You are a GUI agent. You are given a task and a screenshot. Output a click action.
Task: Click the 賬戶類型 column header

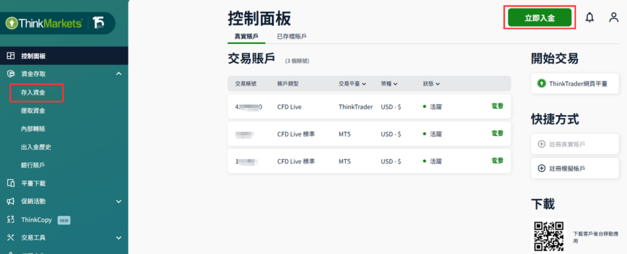click(x=288, y=84)
